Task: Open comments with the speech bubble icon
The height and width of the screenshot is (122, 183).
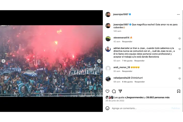Action: 114,91
